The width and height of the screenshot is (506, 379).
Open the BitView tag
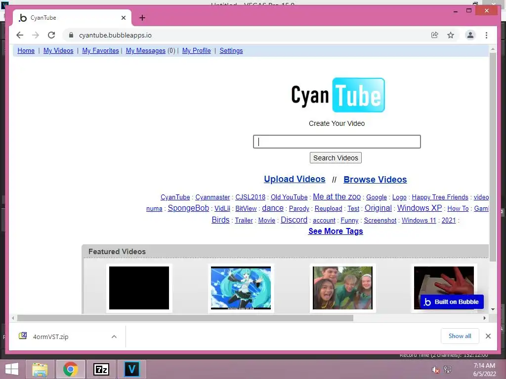click(246, 209)
